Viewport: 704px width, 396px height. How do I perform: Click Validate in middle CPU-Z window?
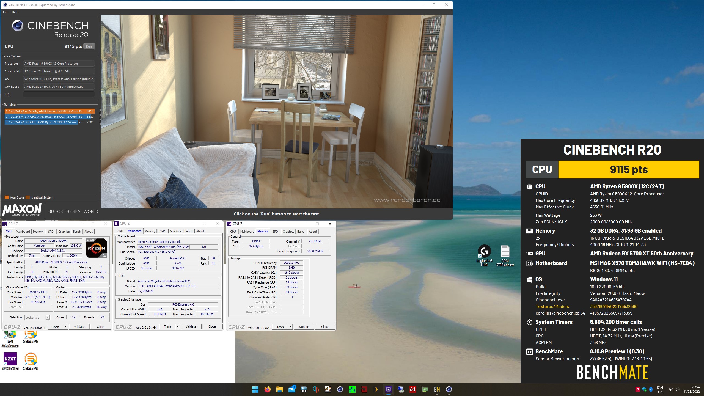[191, 326]
